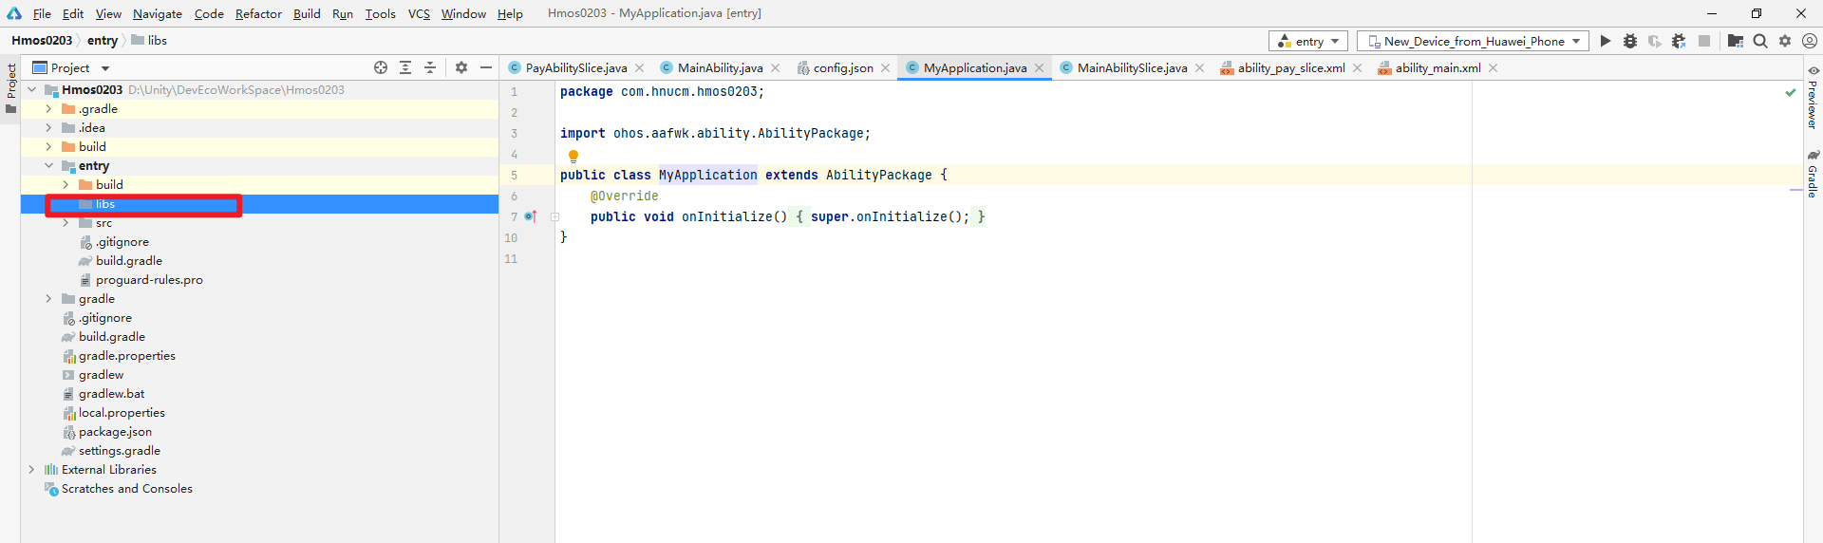Switch to the config.json tab
Viewport: 1823px width, 543px height.
click(842, 67)
